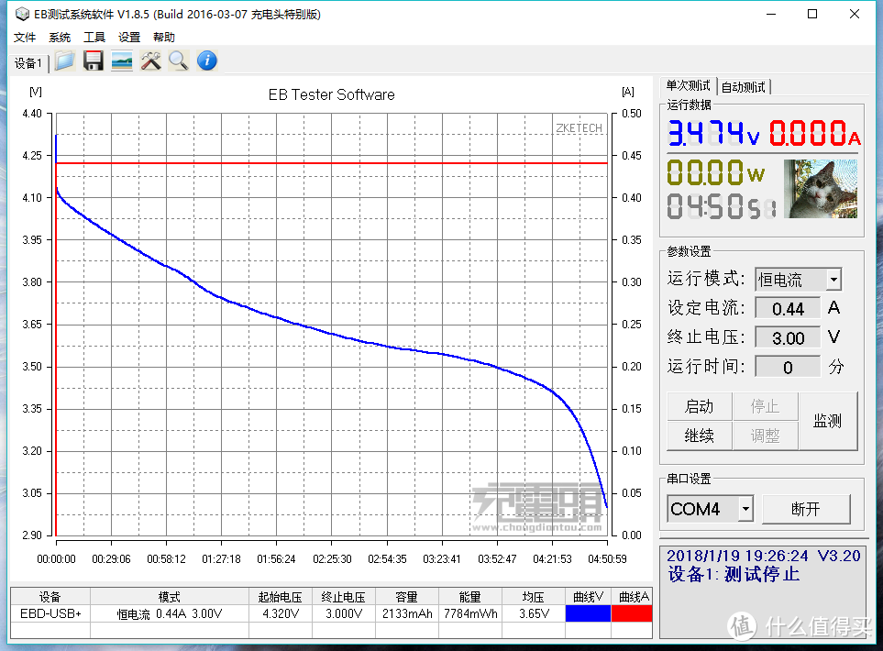Click the 断开 disconnect button

806,509
